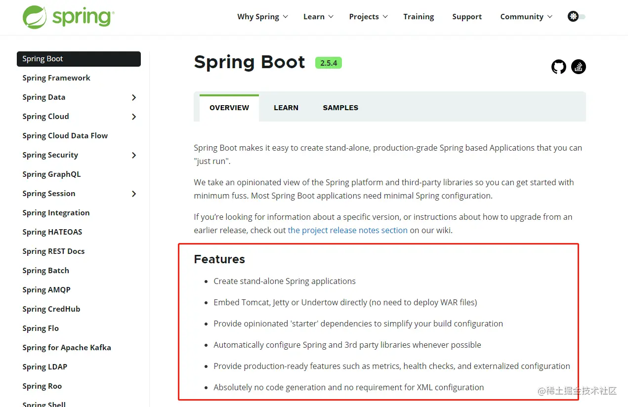The width and height of the screenshot is (628, 407).
Task: Open Spring Cloud Data Flow
Action: tap(65, 136)
